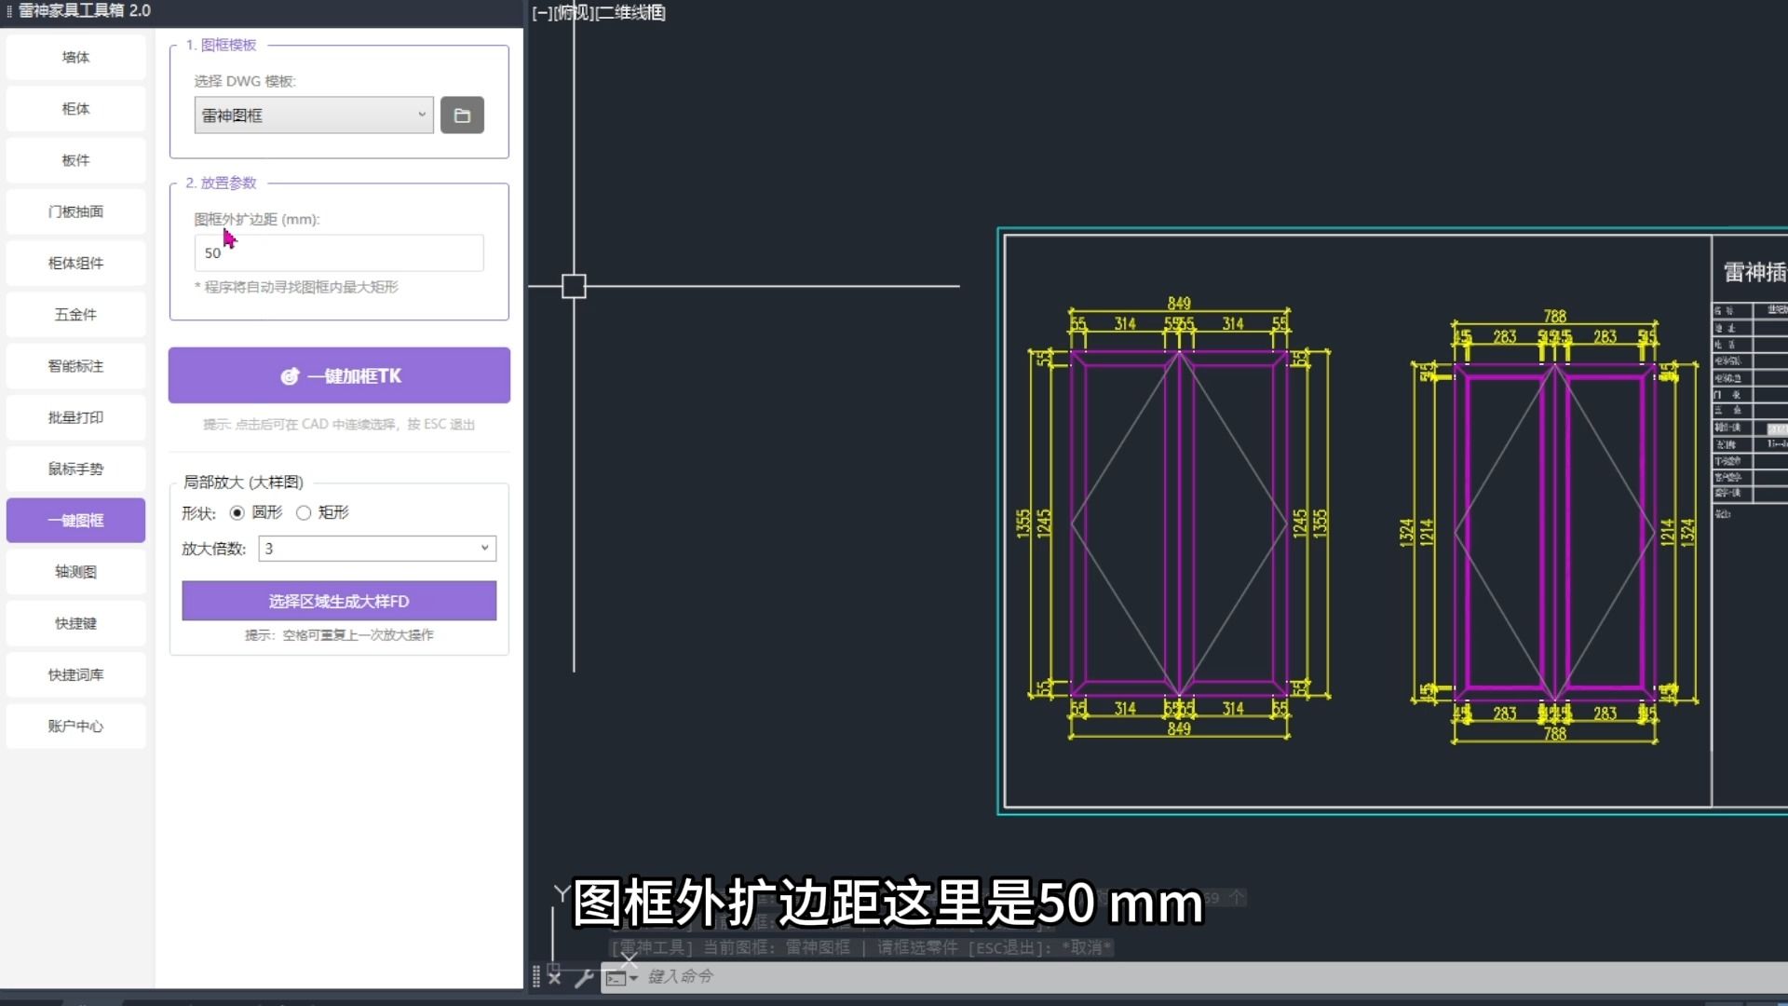
Task: Open the 鼠标手势 section
Action: (x=75, y=469)
